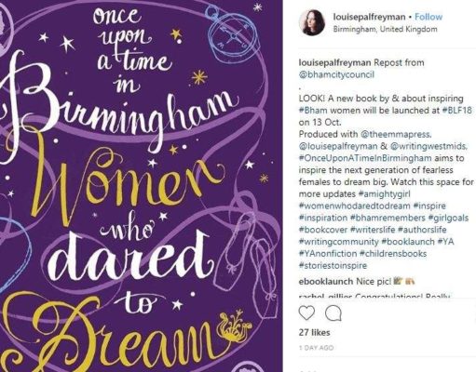Image resolution: width=476 pixels, height=372 pixels.
Task: Open louisepalfreyman's profile picture
Action: (312, 22)
